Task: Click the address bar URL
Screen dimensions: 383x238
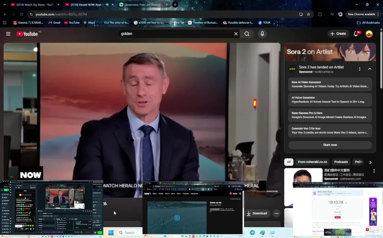Action: 61,15
